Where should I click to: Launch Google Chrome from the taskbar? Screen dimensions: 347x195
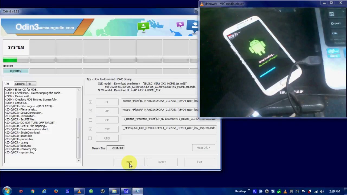coord(33,191)
